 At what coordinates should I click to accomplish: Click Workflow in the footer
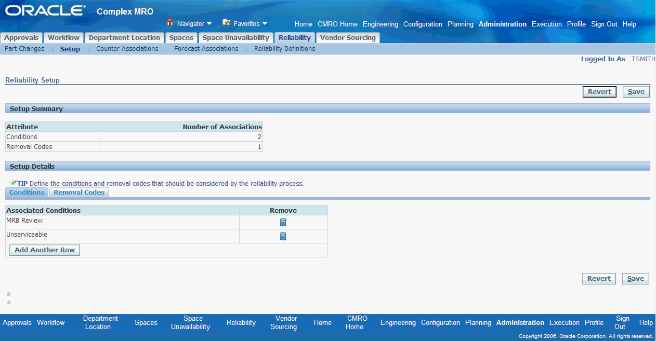click(x=51, y=323)
